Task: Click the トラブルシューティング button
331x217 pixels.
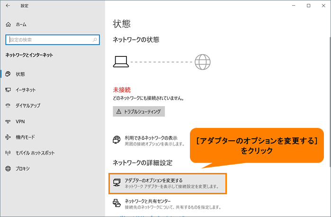Action: [139, 111]
